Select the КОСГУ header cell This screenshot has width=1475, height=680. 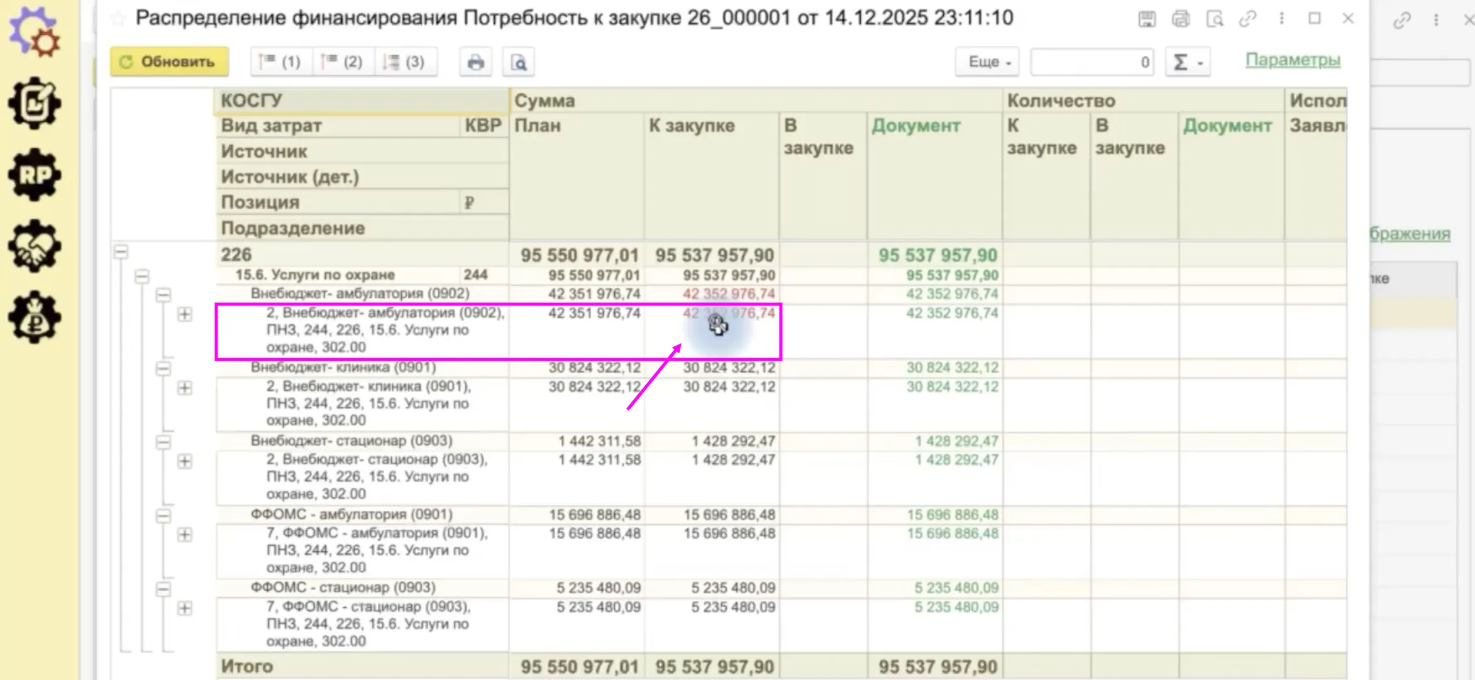tap(362, 101)
